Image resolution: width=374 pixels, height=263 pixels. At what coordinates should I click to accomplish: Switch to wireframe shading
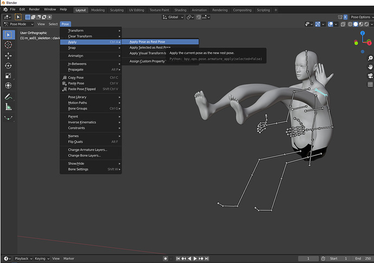tap(350, 24)
